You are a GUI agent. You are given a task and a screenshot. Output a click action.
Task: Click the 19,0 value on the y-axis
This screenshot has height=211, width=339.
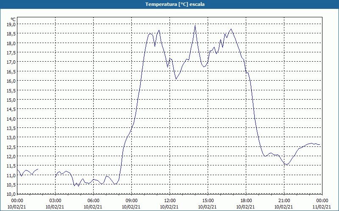coord(11,24)
